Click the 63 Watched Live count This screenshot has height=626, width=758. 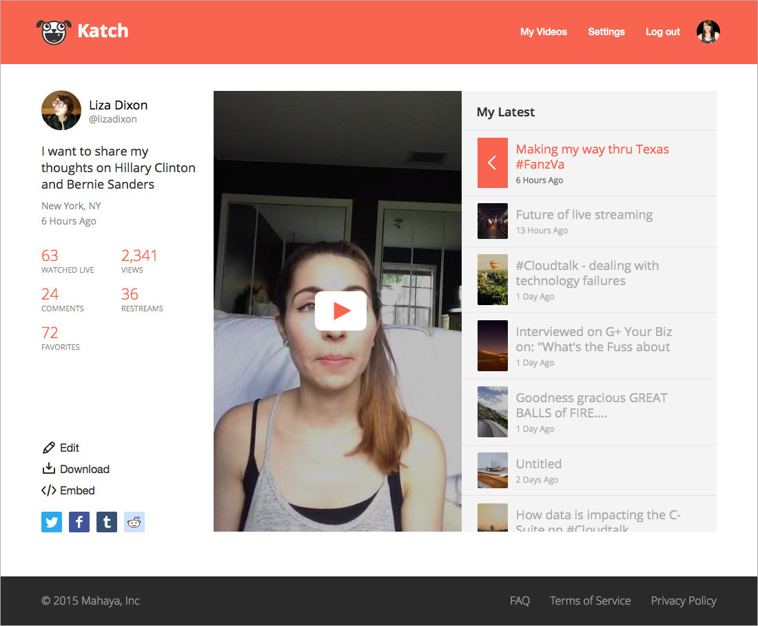[x=50, y=255]
